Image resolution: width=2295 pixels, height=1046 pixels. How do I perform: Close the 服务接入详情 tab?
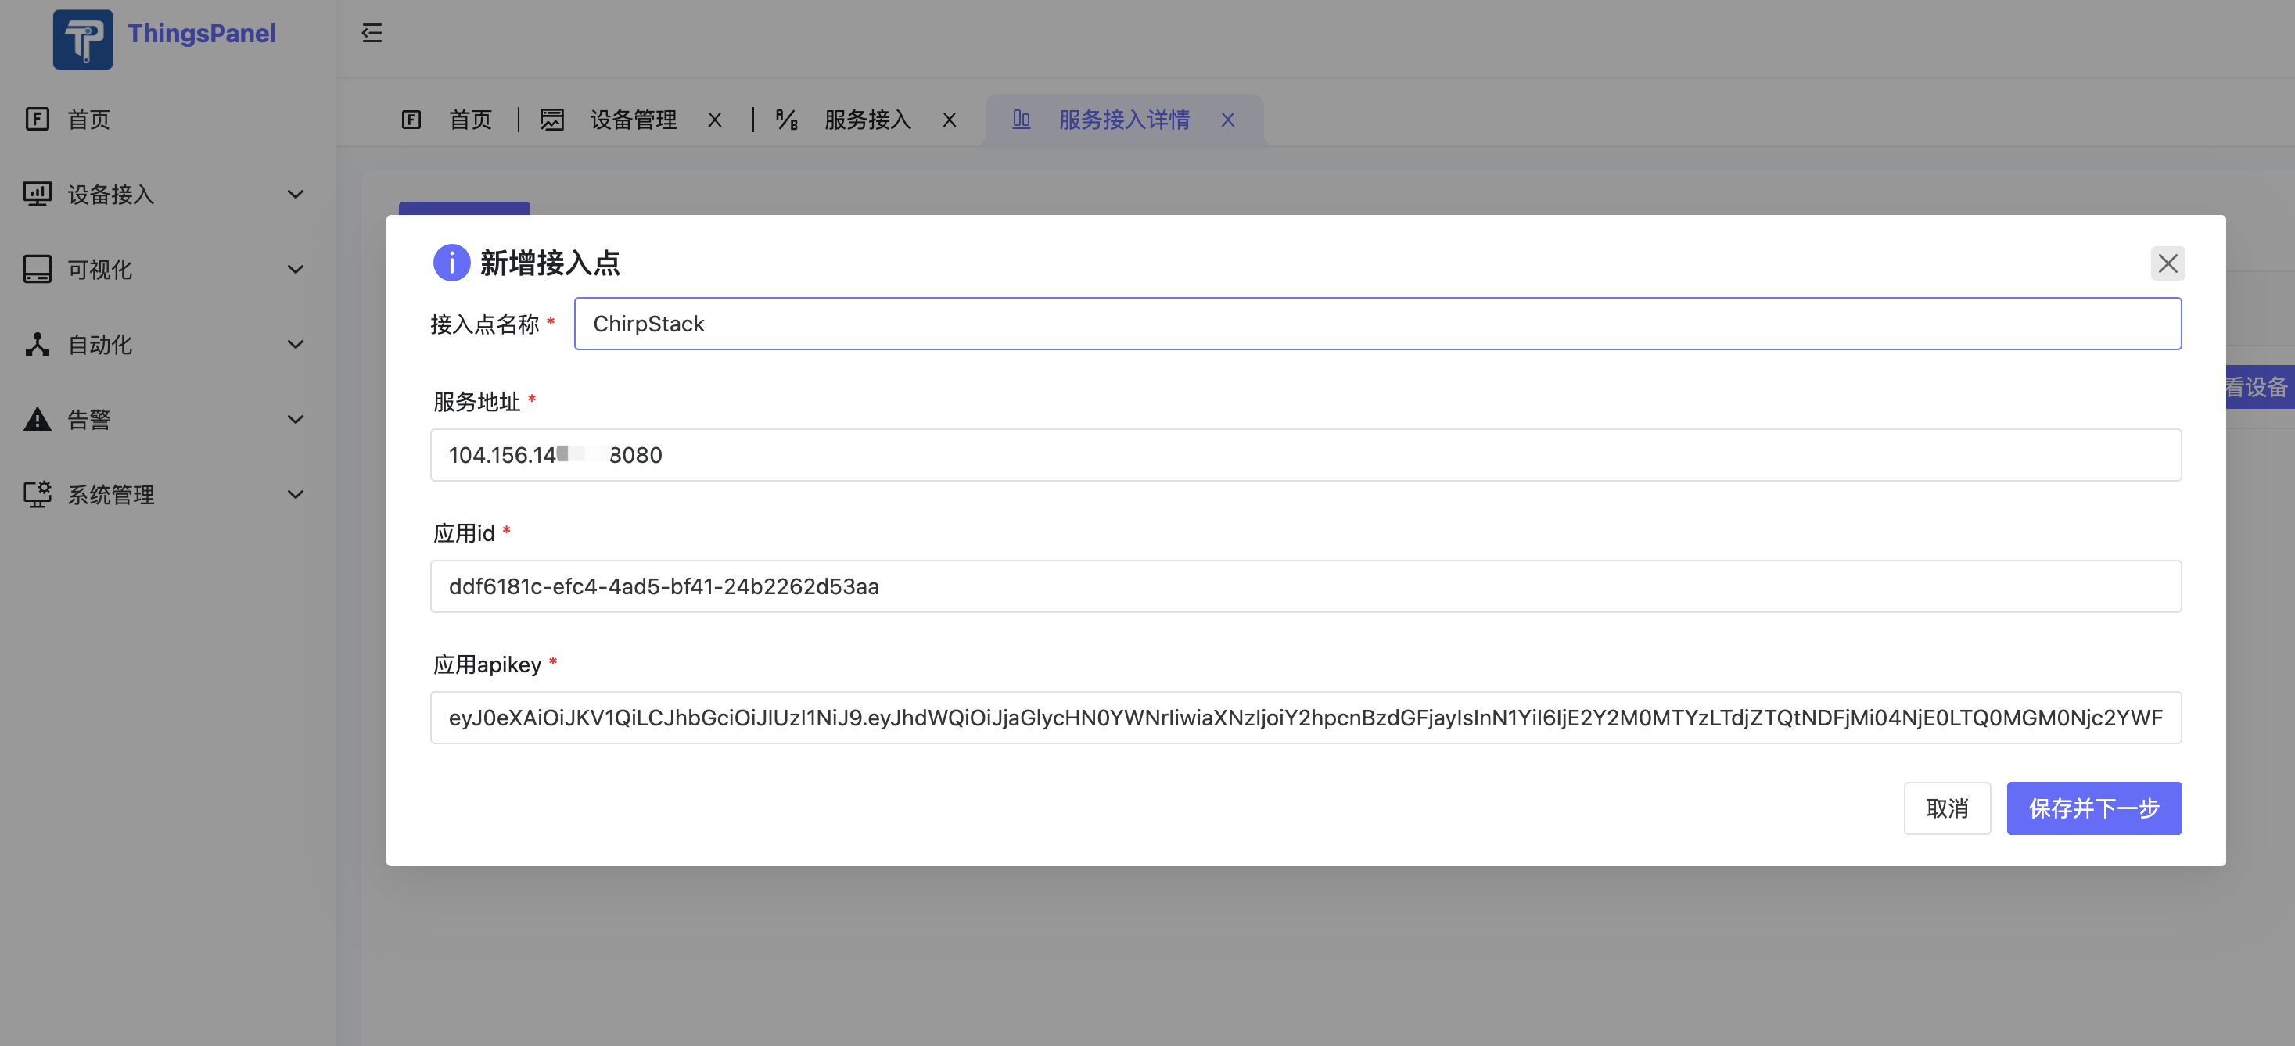tap(1228, 118)
